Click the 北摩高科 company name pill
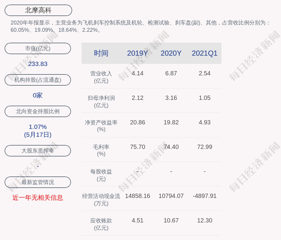This screenshot has height=240, width=281. click(38, 10)
